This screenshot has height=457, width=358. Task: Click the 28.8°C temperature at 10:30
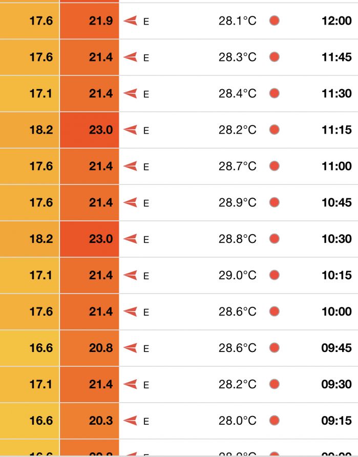pos(238,239)
